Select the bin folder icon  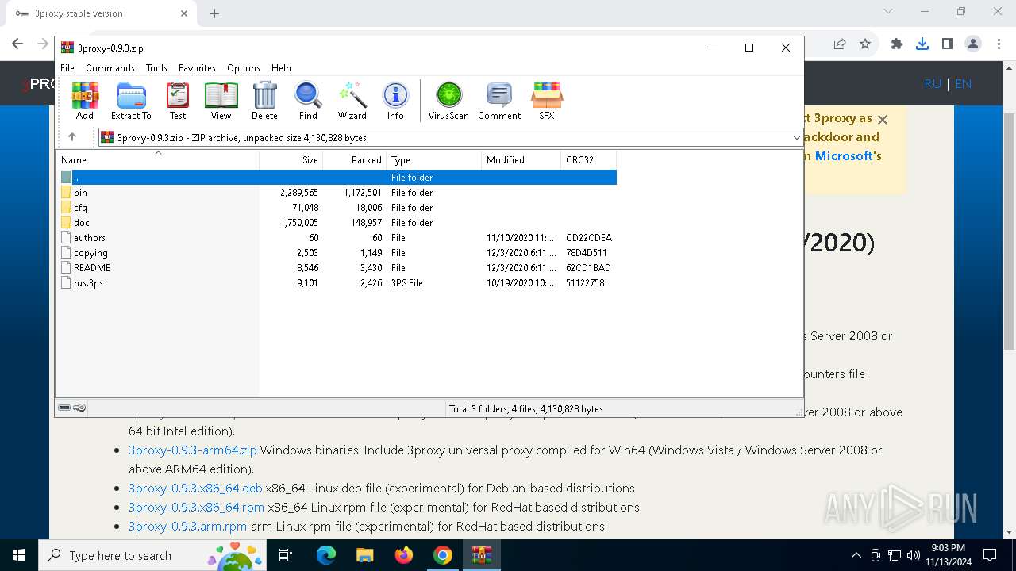(x=67, y=193)
